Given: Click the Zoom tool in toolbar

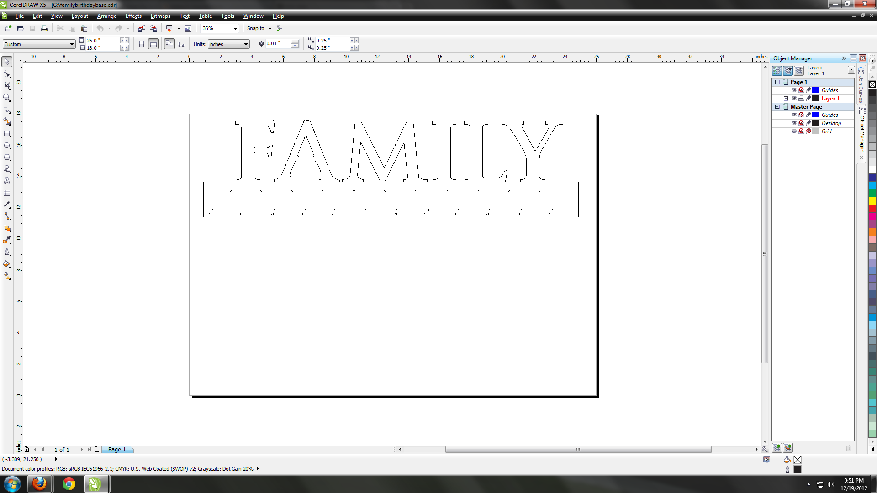Looking at the screenshot, I should [x=8, y=98].
